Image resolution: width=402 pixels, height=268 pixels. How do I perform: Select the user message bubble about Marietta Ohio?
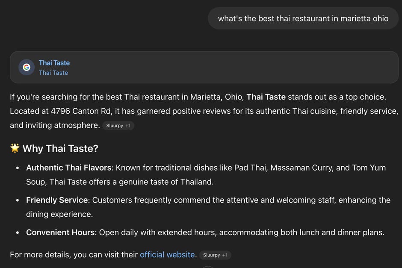[x=303, y=18]
